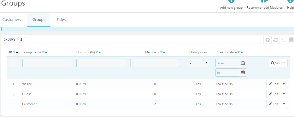294x117 pixels.
Task: Sort ID column descending arrow
Action: [x=14, y=52]
